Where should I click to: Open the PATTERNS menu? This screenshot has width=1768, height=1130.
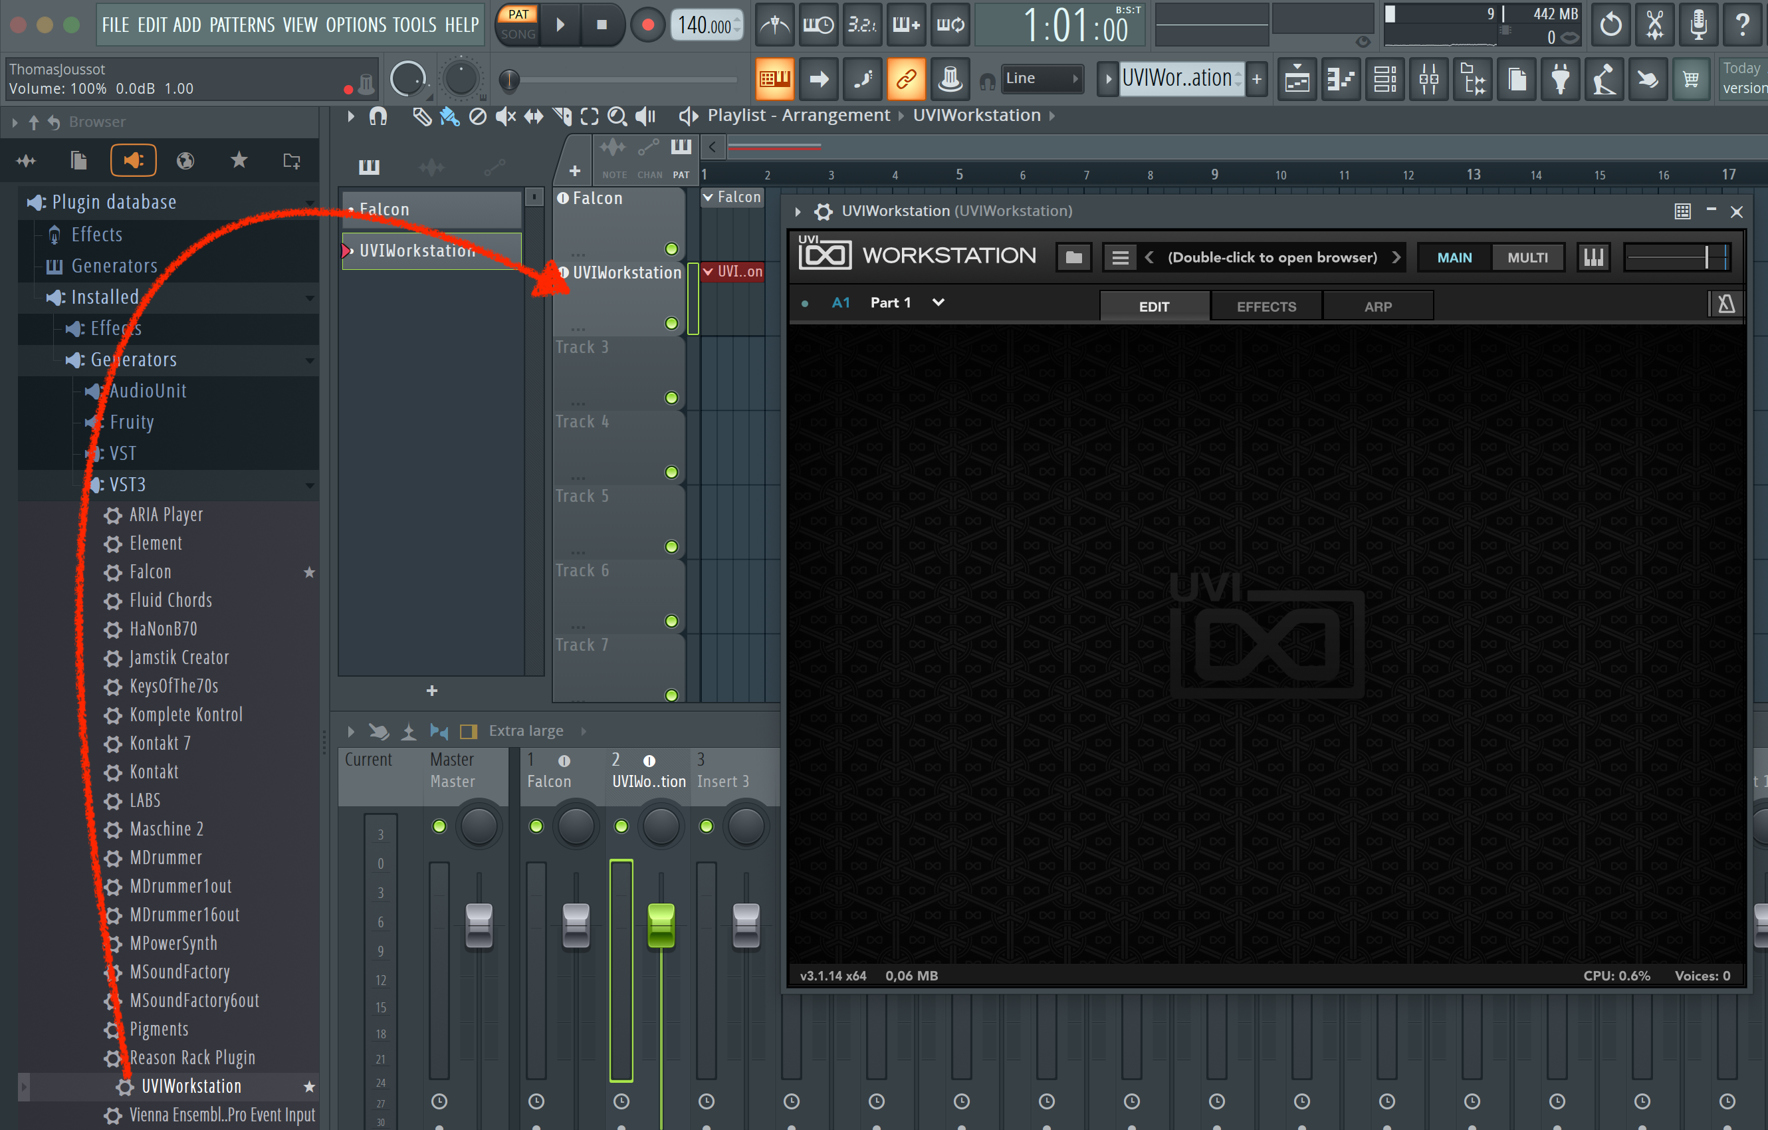[x=241, y=25]
